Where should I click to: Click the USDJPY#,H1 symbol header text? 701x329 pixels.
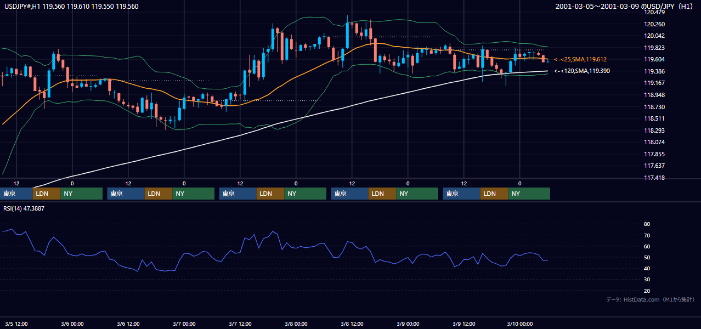[70, 7]
